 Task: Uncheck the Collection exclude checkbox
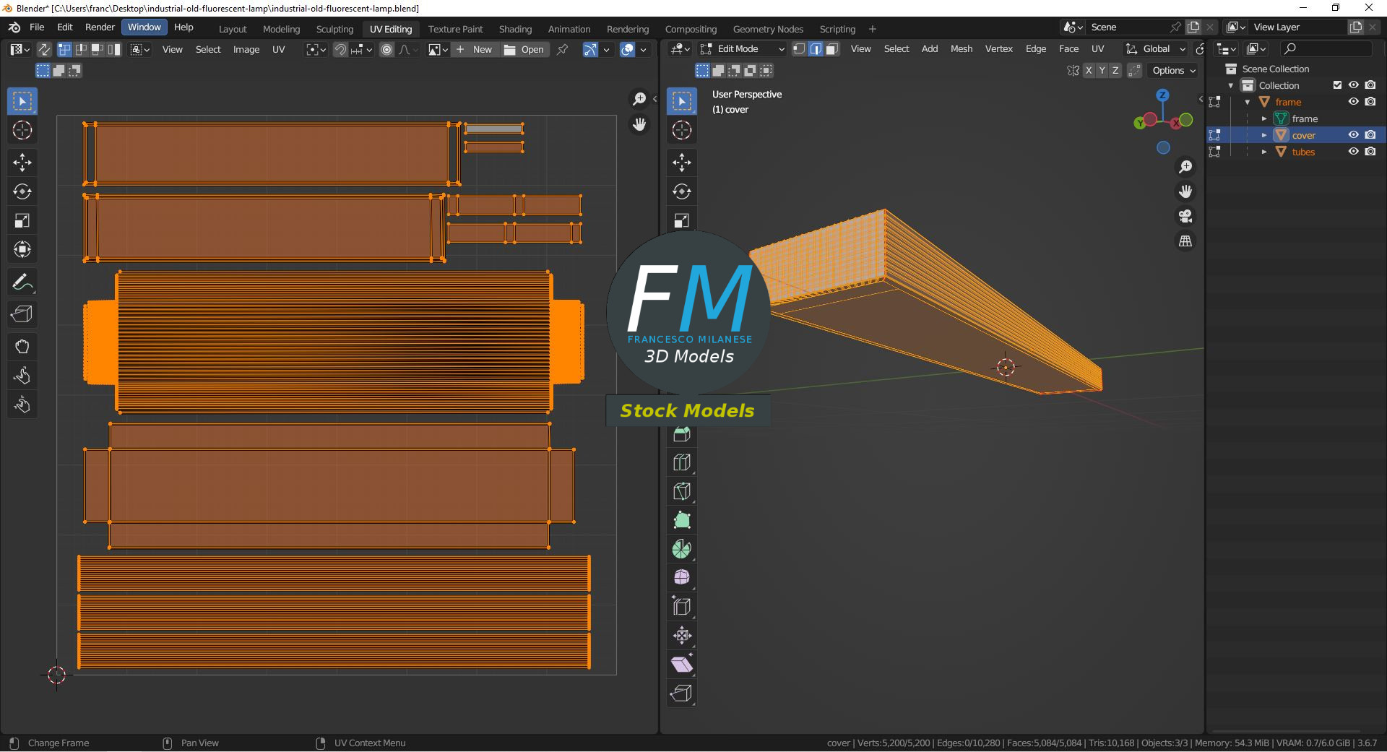[x=1337, y=85]
